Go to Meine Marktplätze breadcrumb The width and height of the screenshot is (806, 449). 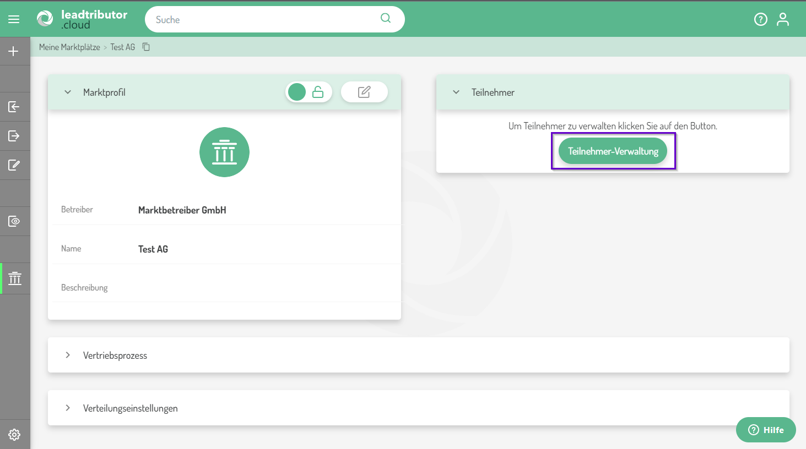point(69,47)
